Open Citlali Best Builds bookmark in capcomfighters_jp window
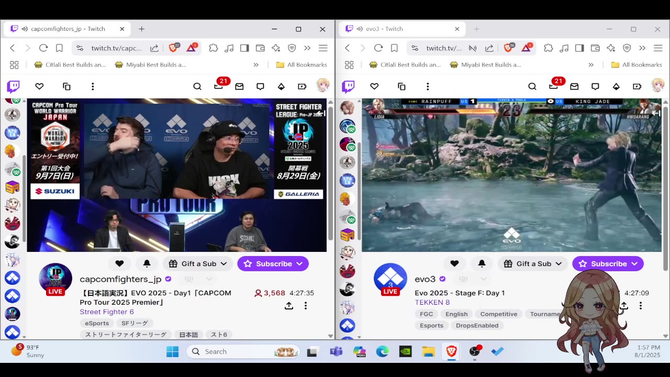Screen dimensions: 670x377 point(70,65)
